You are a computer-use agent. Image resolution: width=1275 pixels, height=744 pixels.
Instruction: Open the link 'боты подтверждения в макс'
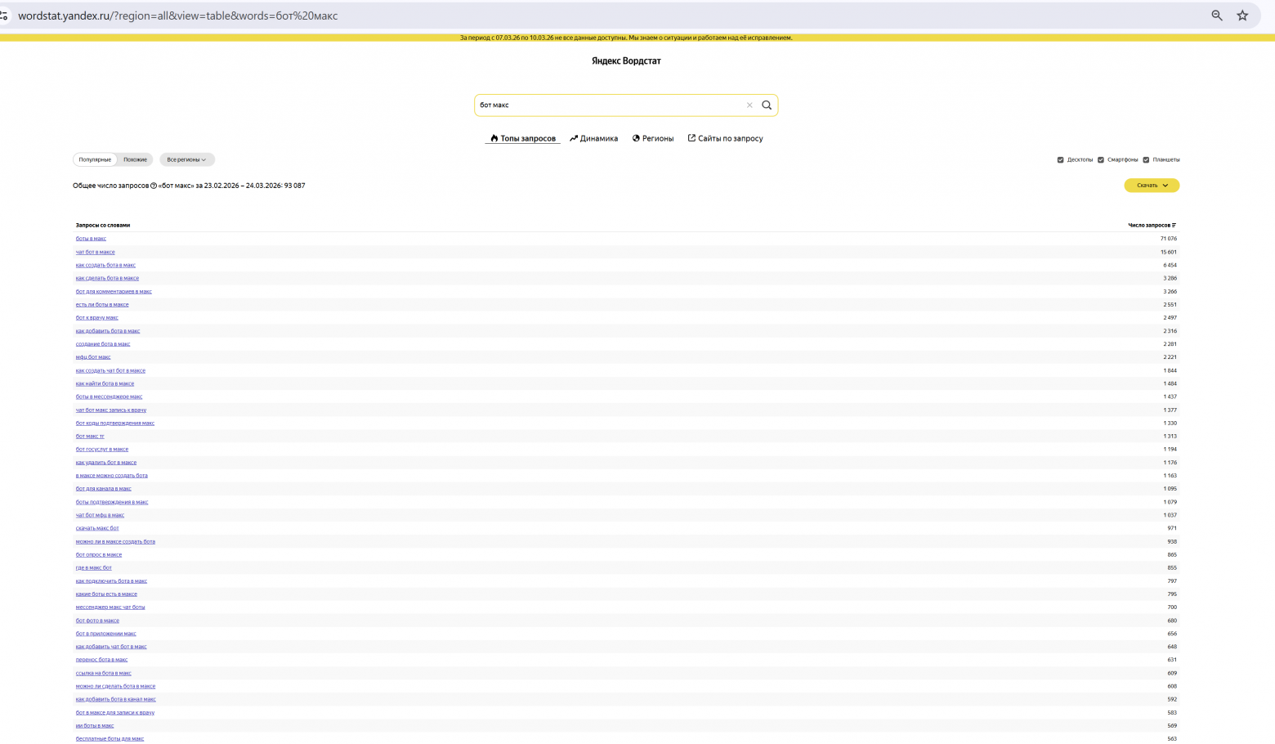pyautogui.click(x=112, y=502)
